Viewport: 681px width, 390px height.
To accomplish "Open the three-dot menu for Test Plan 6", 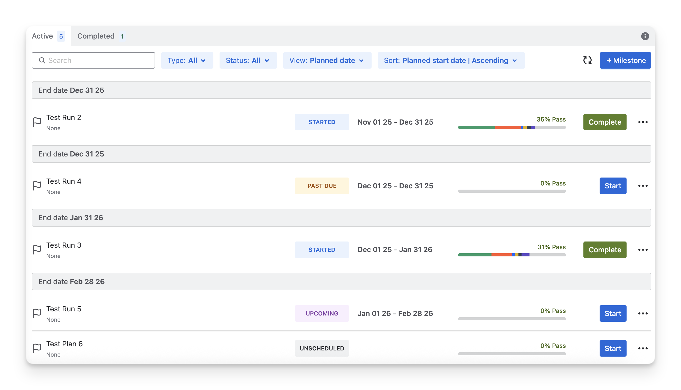I will click(x=643, y=348).
